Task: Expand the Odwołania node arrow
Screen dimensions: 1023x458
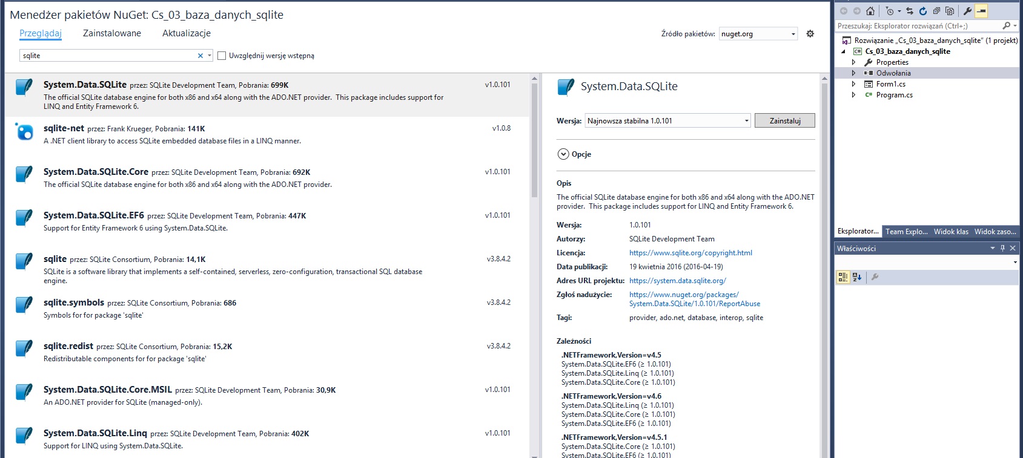Action: 853,73
